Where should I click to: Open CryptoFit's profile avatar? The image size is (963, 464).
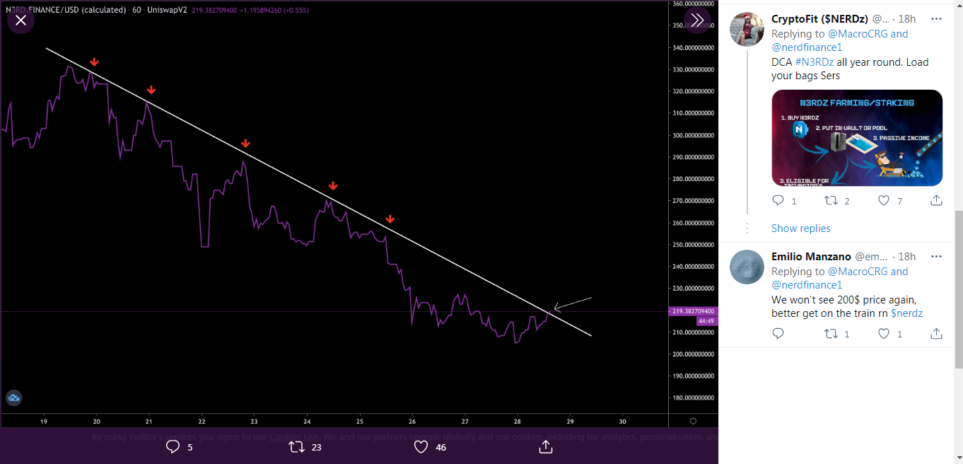tap(747, 29)
